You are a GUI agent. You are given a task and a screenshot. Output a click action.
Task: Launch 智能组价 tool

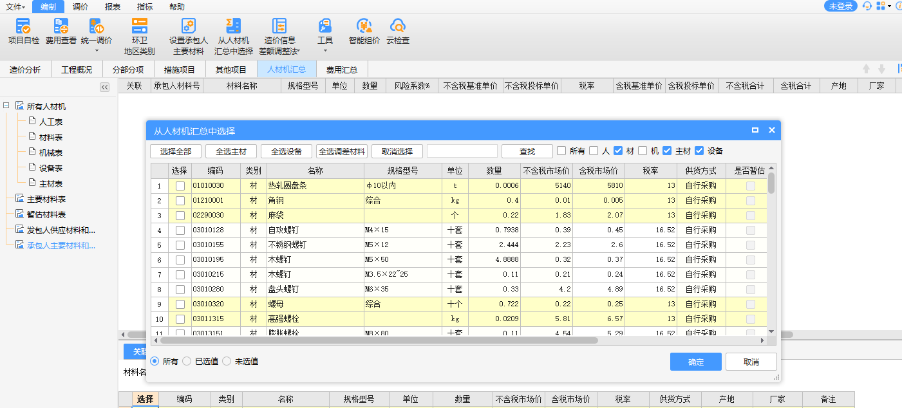click(364, 31)
